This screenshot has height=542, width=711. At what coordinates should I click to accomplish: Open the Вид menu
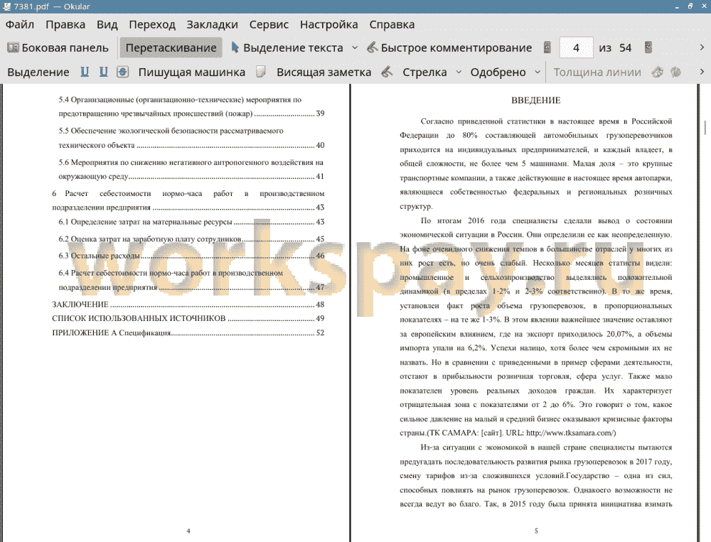click(x=107, y=24)
